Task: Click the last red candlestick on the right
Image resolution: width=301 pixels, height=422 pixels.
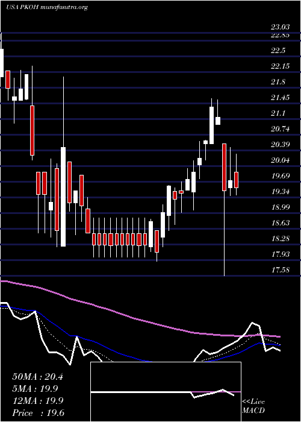Action: pos(236,180)
